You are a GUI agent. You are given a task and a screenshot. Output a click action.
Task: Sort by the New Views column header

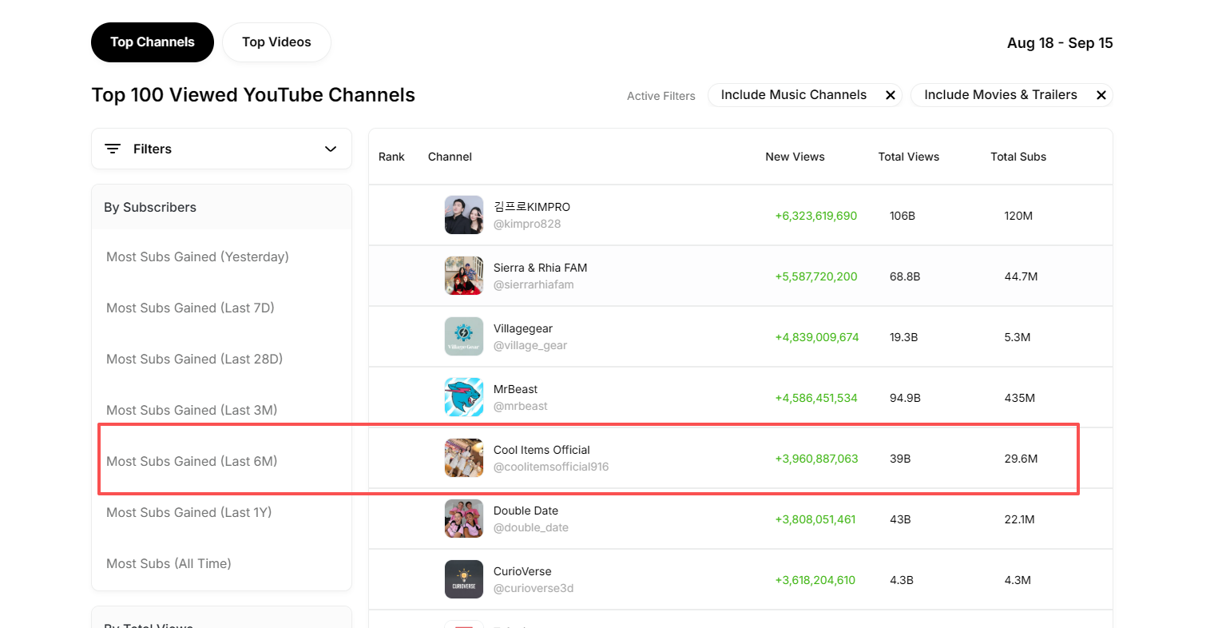(795, 157)
